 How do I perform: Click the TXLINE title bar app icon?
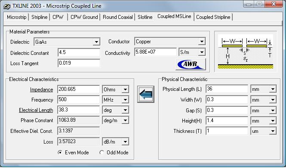(x=7, y=6)
